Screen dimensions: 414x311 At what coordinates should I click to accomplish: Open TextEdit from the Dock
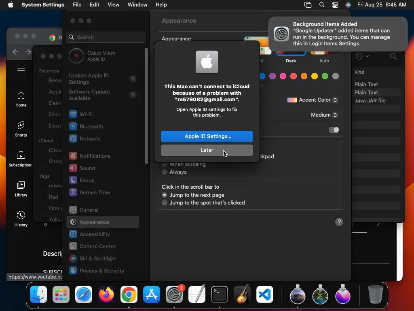197,294
